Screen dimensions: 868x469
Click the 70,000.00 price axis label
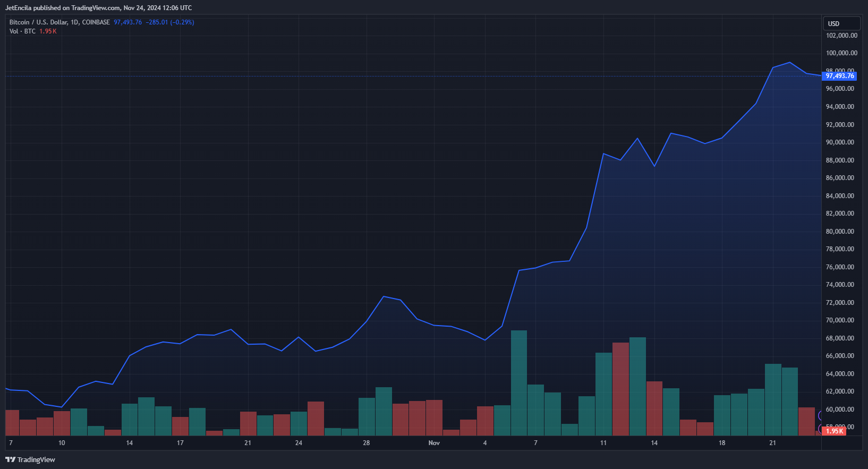pyautogui.click(x=840, y=320)
